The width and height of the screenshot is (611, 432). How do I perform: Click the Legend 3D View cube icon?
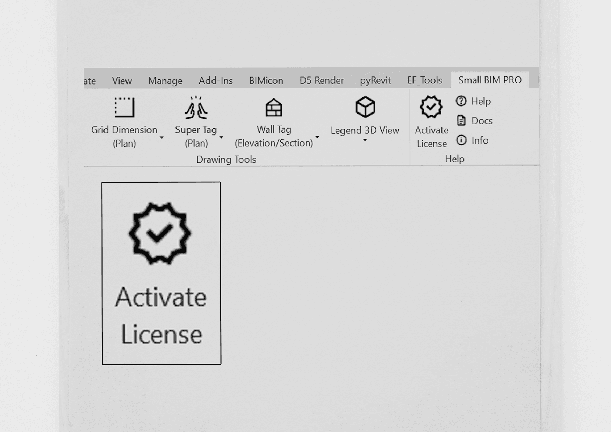click(365, 107)
